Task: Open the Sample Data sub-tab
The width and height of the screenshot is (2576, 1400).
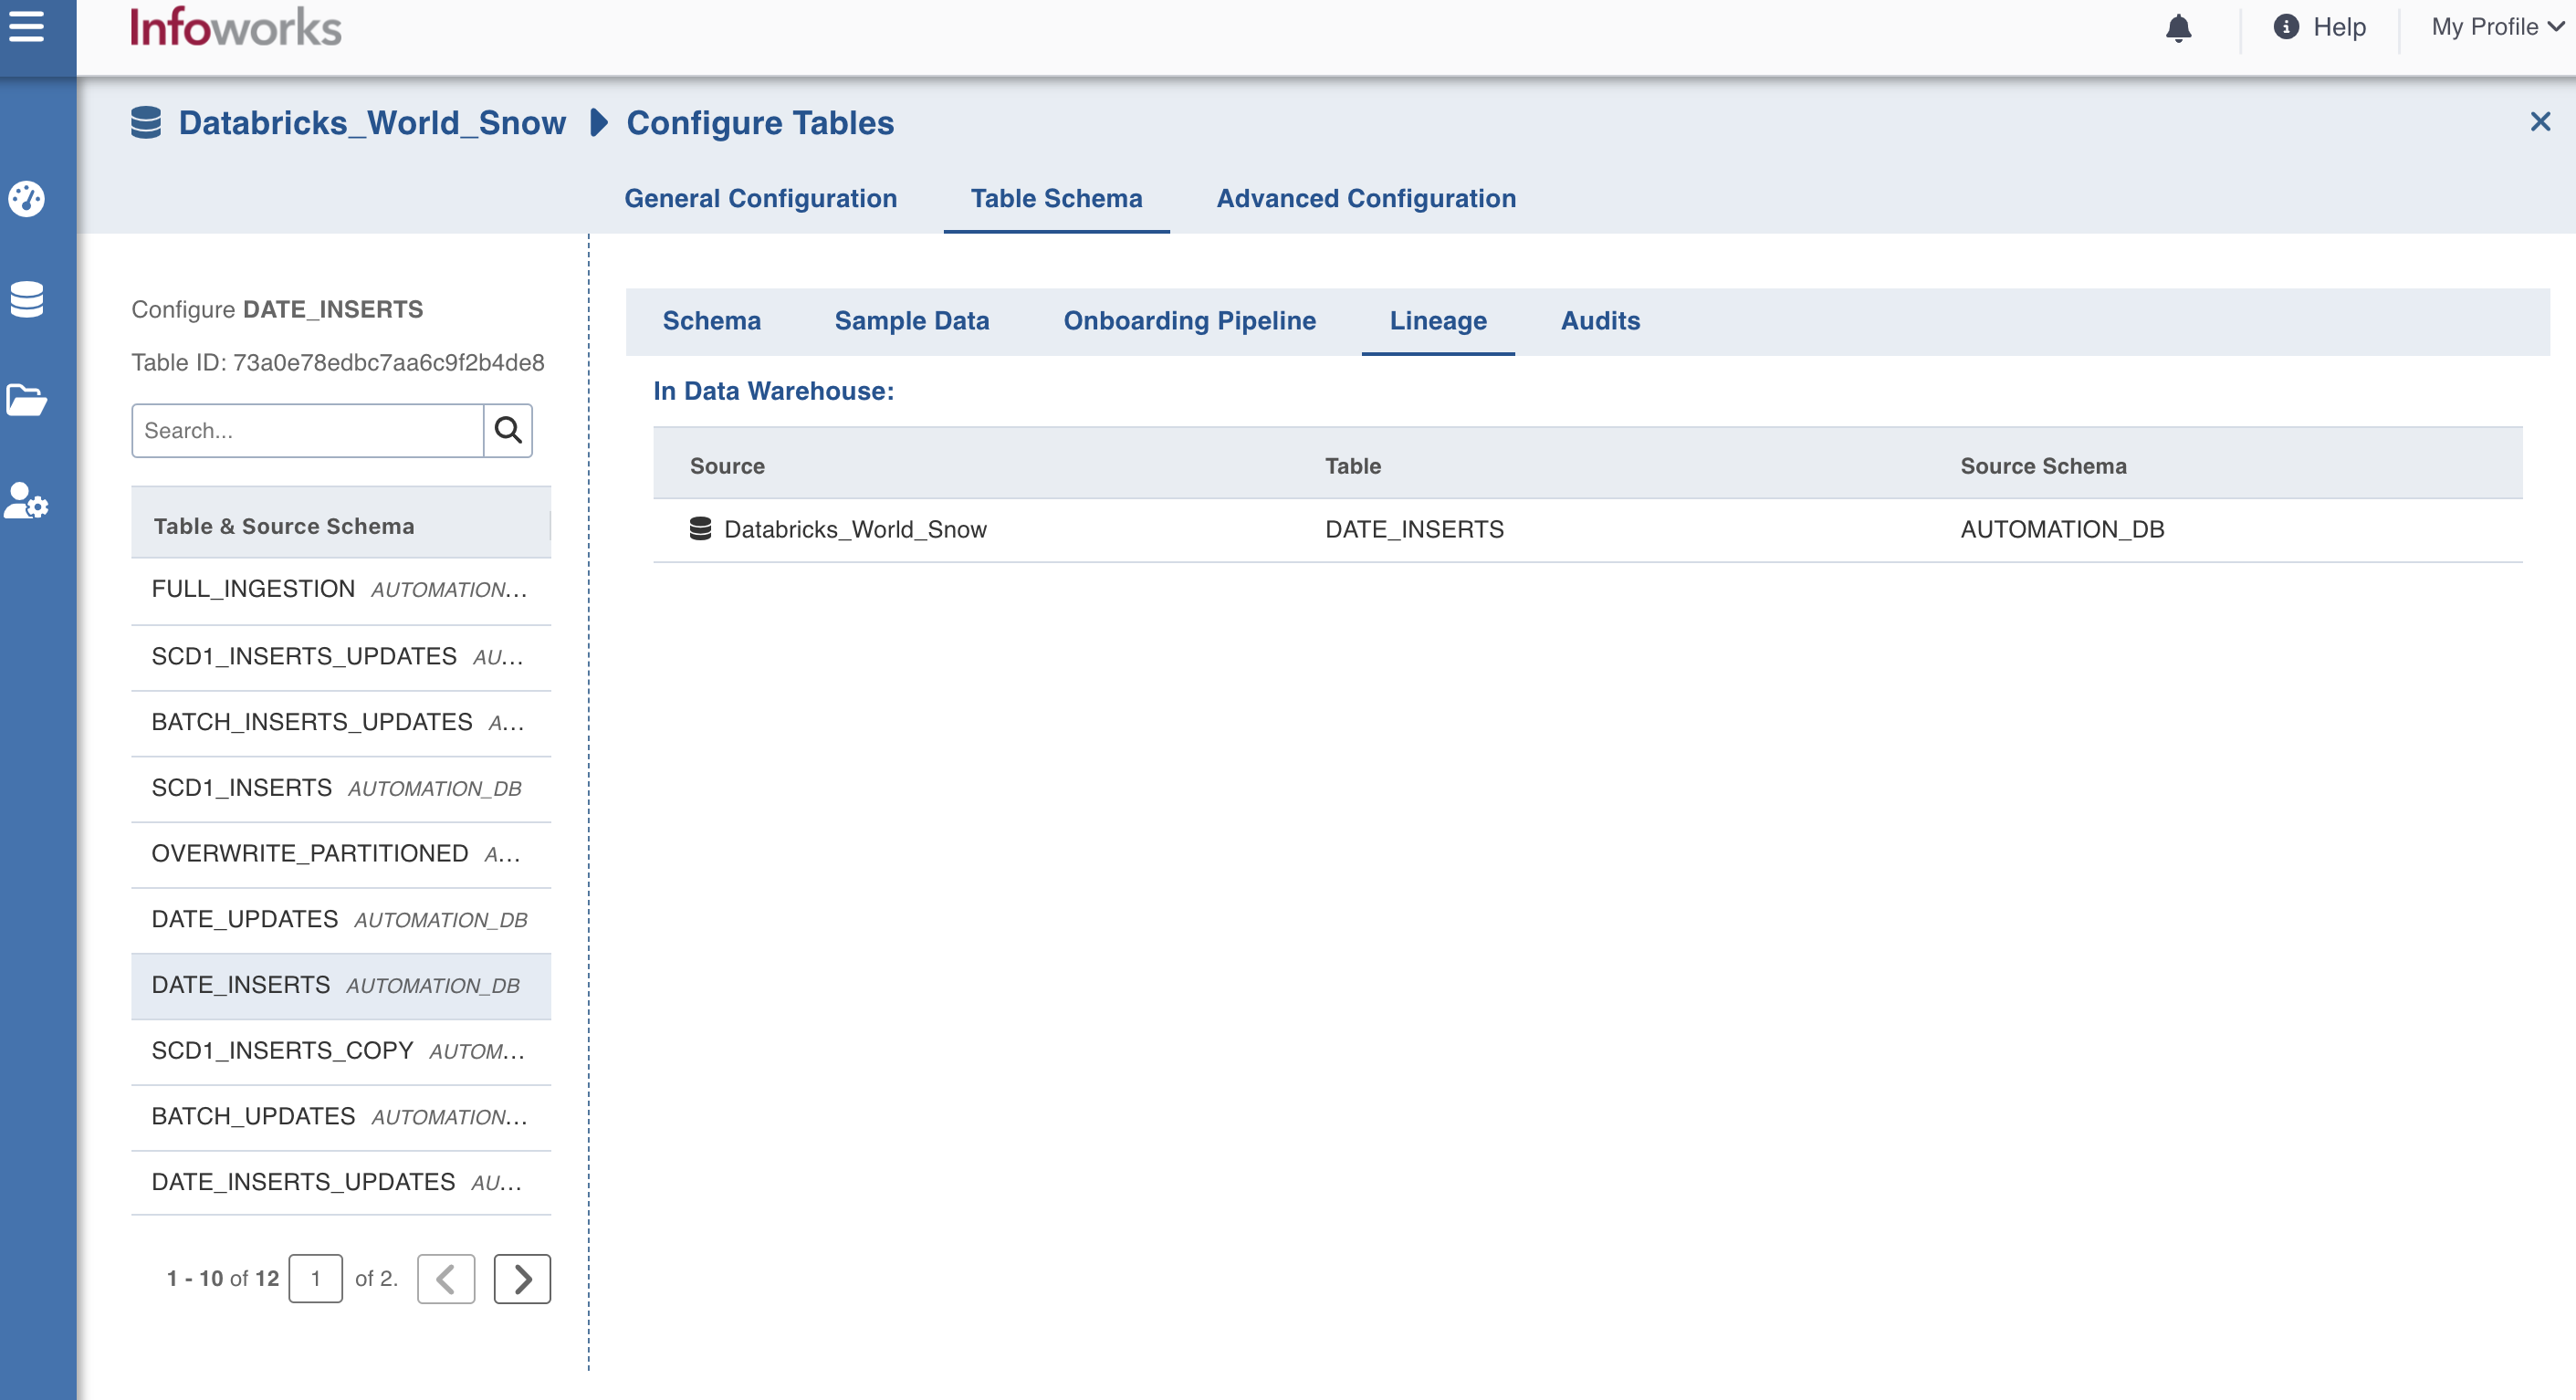Action: click(x=911, y=321)
